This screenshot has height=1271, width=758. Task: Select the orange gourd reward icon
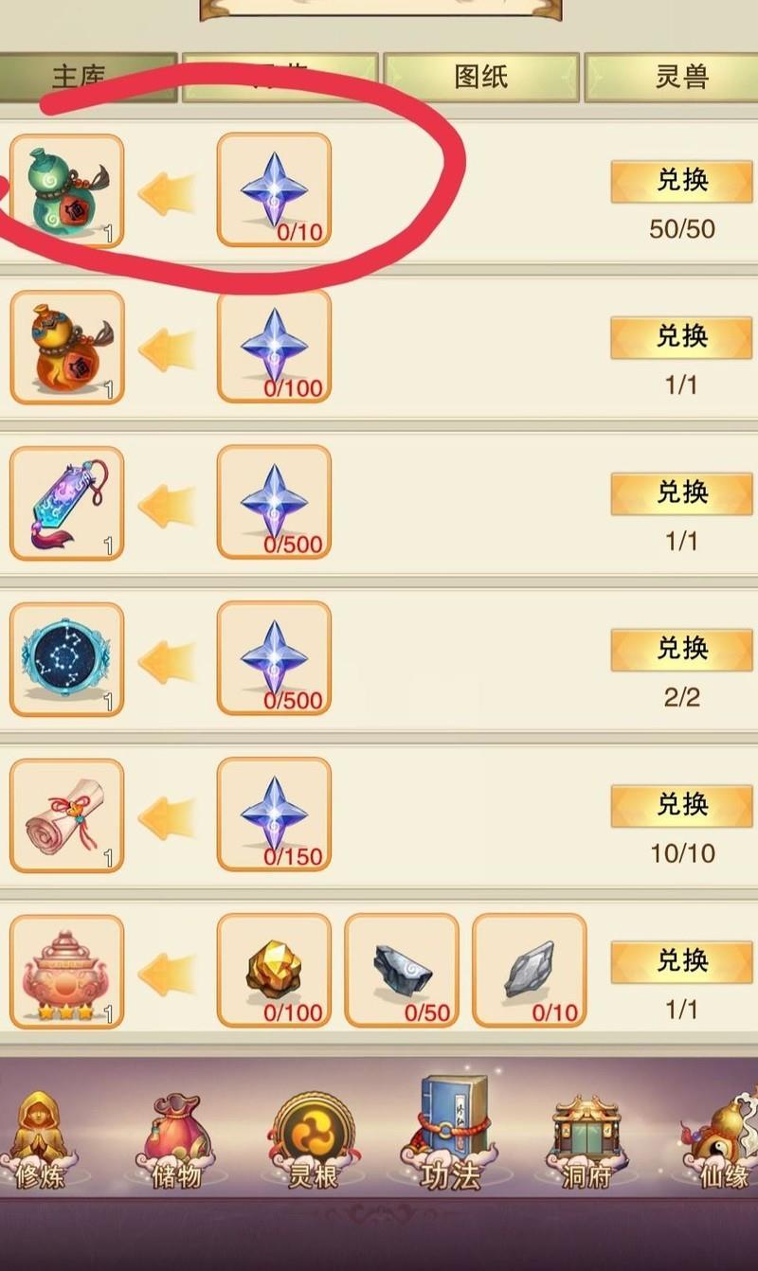[66, 348]
